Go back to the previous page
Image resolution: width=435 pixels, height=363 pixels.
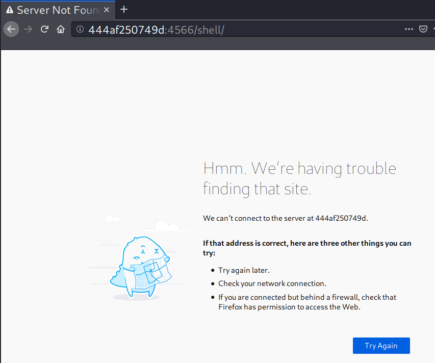point(11,30)
